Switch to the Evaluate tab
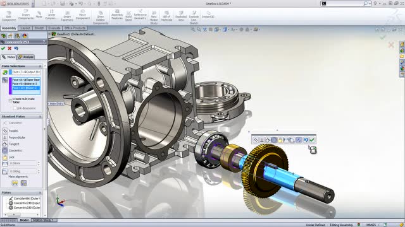 point(54,28)
